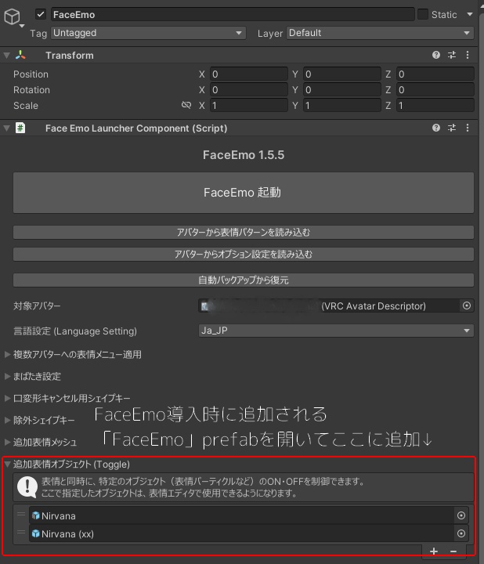Click the Scale X field
Image resolution: width=484 pixels, height=564 pixels.
click(249, 106)
